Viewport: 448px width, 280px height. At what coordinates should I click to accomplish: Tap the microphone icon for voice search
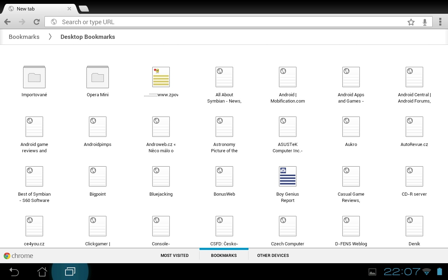pyautogui.click(x=425, y=22)
